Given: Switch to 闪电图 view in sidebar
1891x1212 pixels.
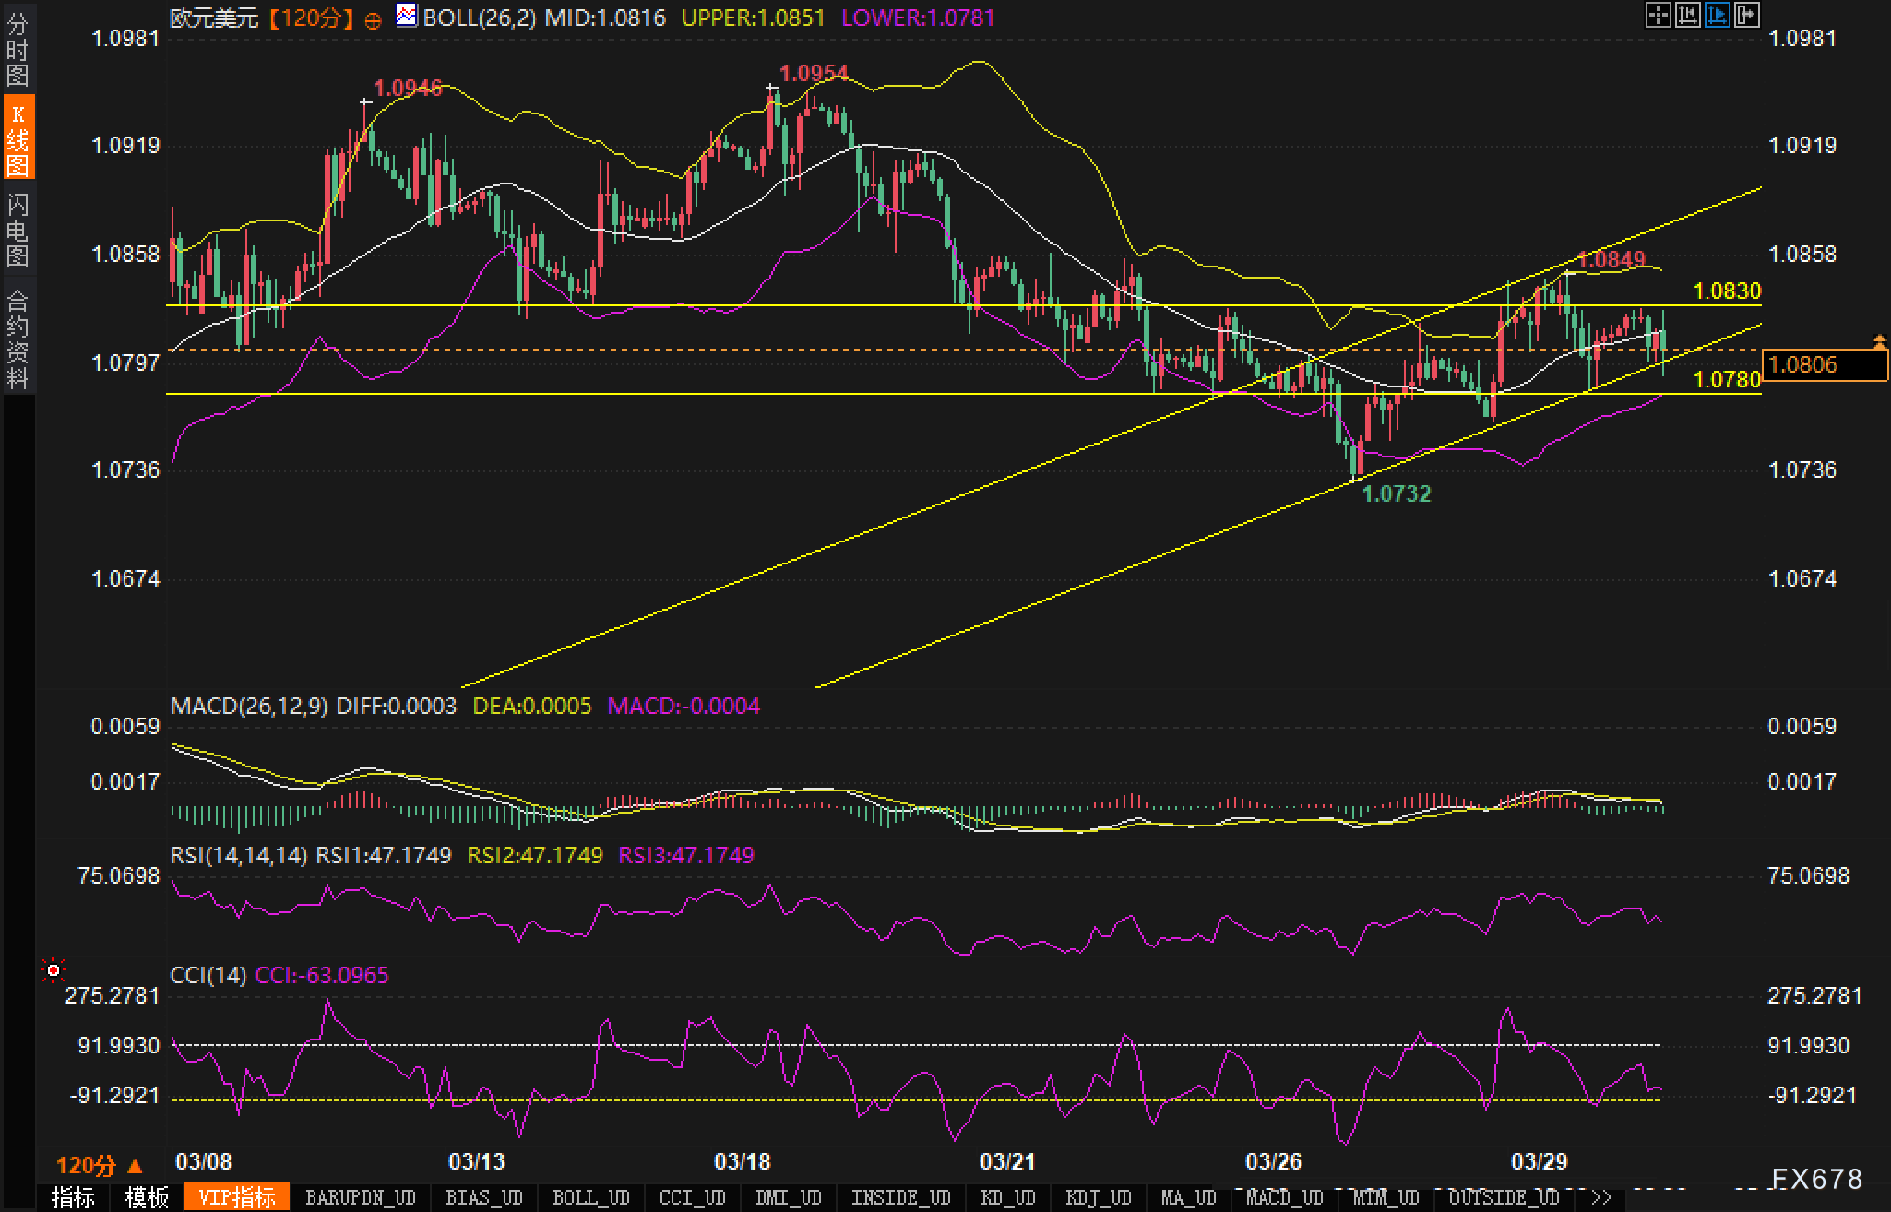Looking at the screenshot, I should (x=18, y=231).
